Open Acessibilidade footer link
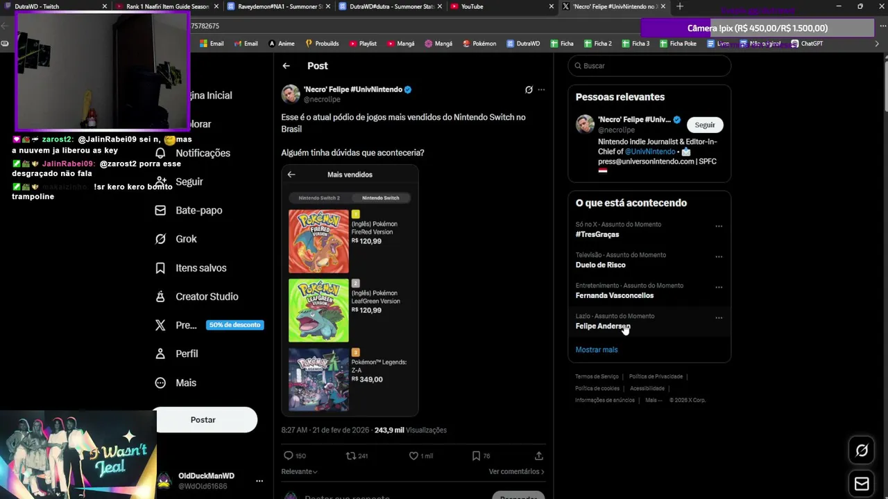Screen dimensions: 888x499 click(x=647, y=388)
